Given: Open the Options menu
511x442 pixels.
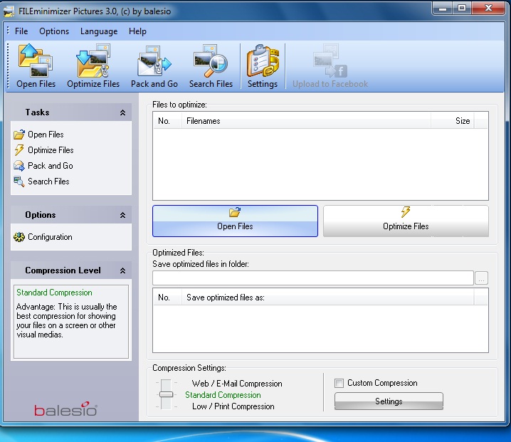Looking at the screenshot, I should point(54,31).
